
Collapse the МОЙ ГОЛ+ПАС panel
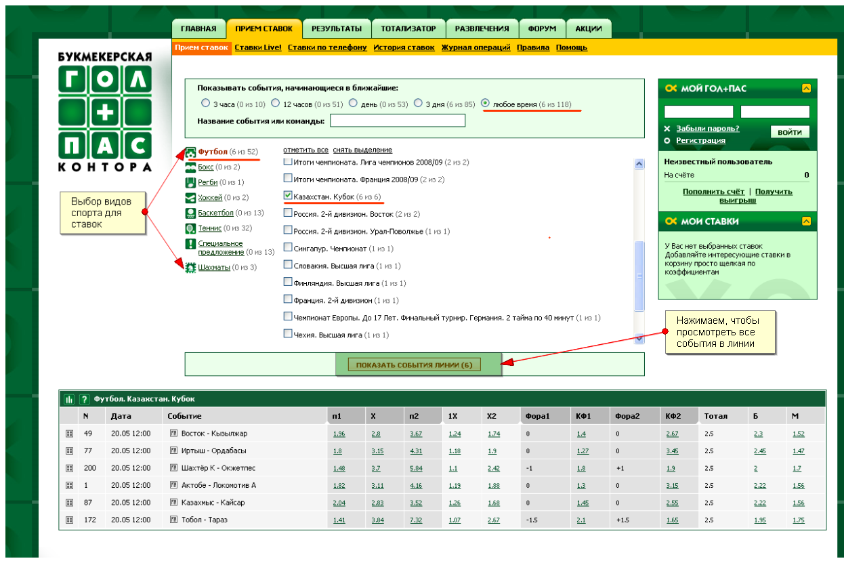[x=806, y=88]
